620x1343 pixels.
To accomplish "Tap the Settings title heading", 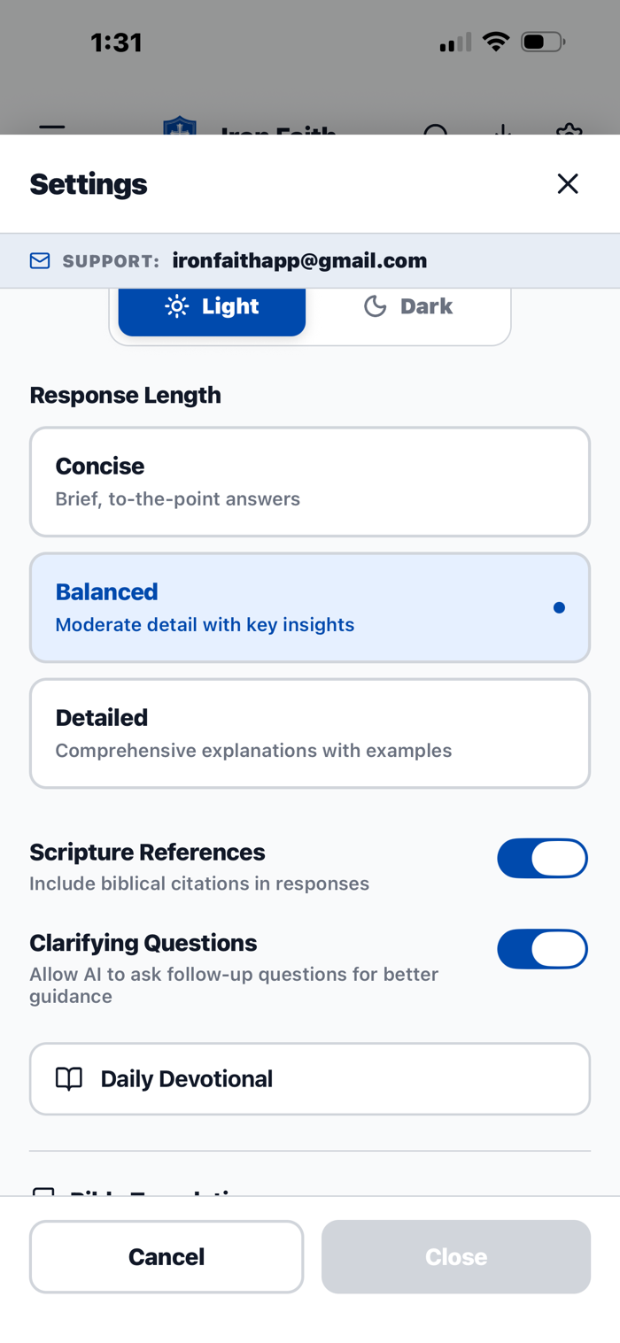I will 89,184.
